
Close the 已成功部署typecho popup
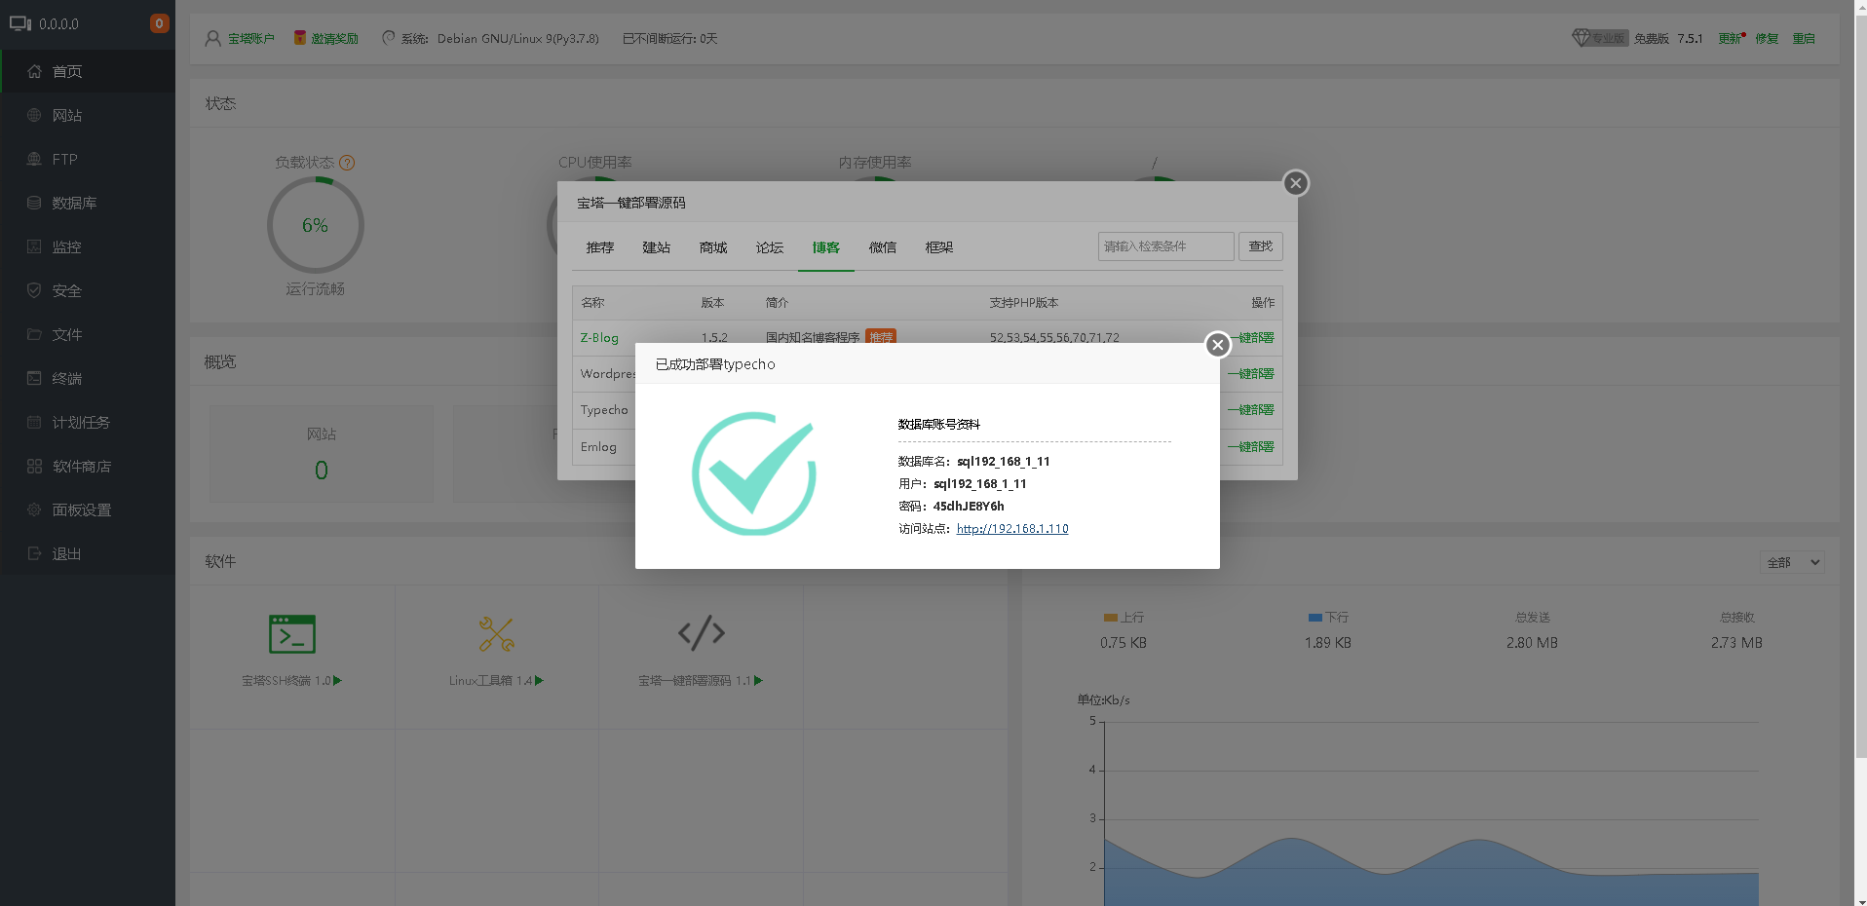pos(1217,345)
